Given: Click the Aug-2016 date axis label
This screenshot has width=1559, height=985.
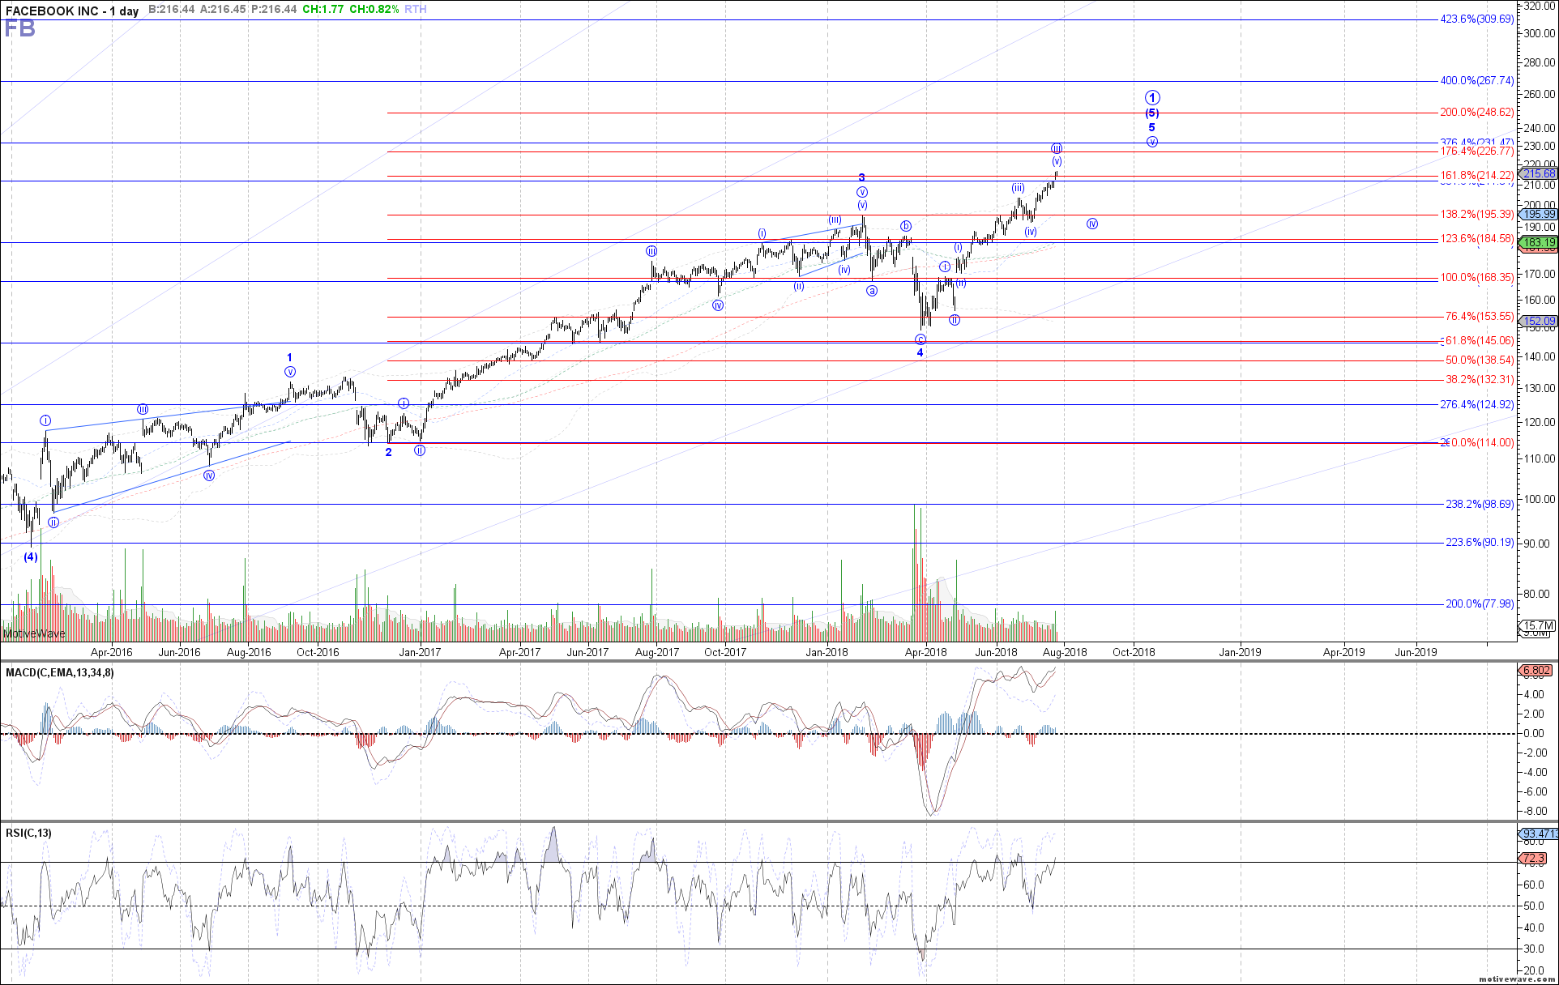Looking at the screenshot, I should [x=249, y=652].
